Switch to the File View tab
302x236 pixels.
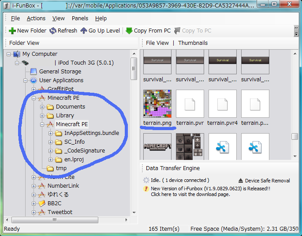[x=157, y=43]
